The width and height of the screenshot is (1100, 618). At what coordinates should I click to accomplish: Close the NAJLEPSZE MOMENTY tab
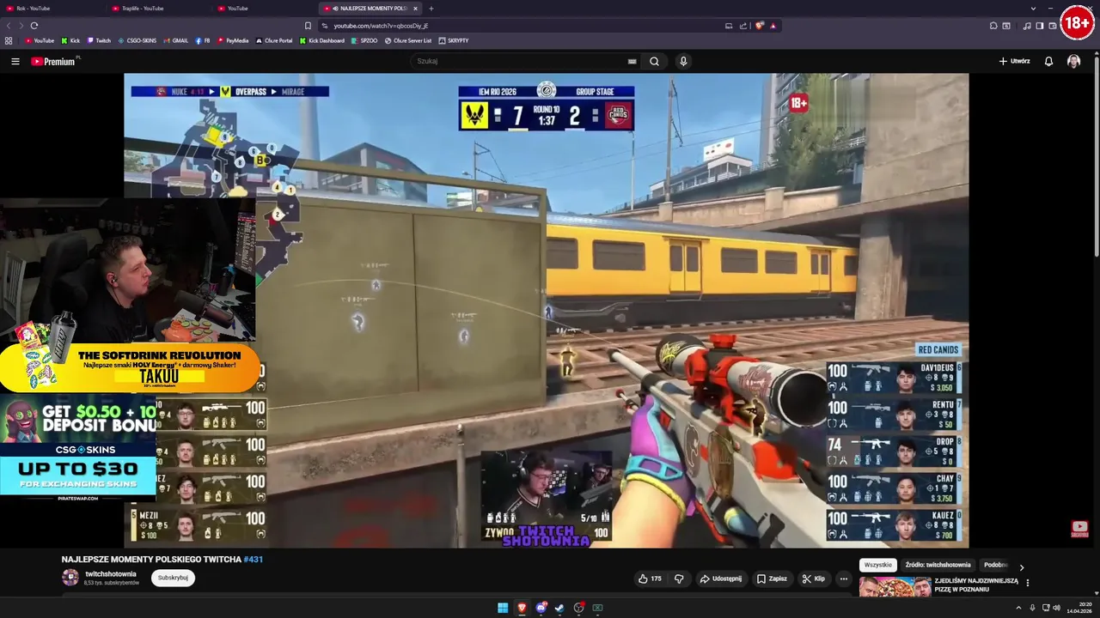(415, 9)
